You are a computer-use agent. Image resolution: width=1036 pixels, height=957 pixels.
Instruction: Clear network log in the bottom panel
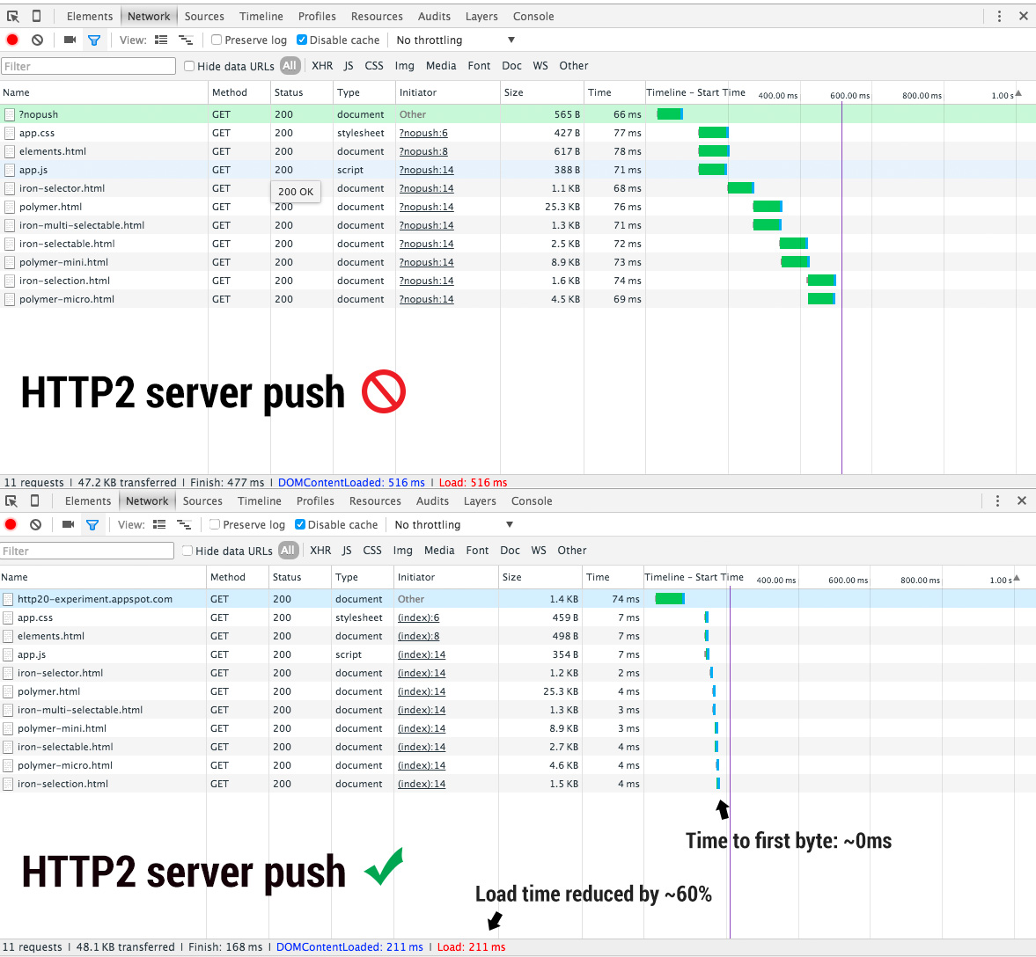click(36, 524)
